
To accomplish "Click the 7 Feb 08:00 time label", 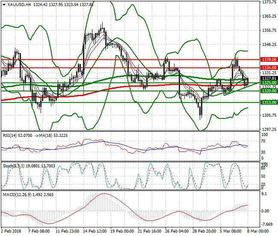I will coord(39,231).
